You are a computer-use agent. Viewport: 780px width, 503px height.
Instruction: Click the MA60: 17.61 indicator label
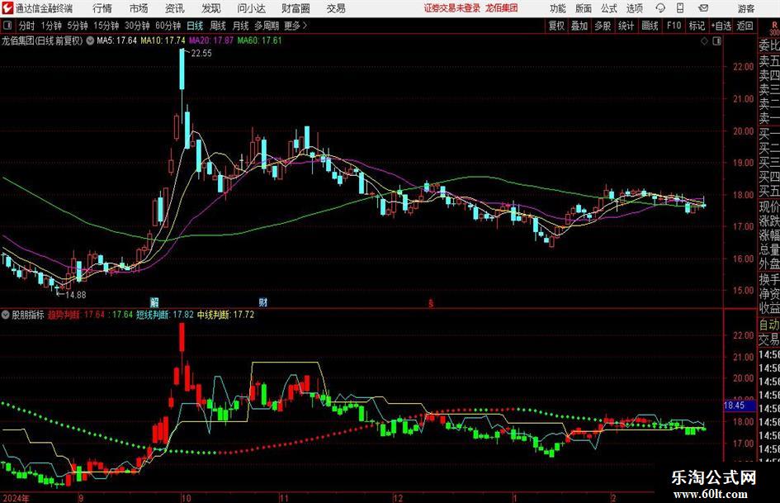pyautogui.click(x=260, y=40)
